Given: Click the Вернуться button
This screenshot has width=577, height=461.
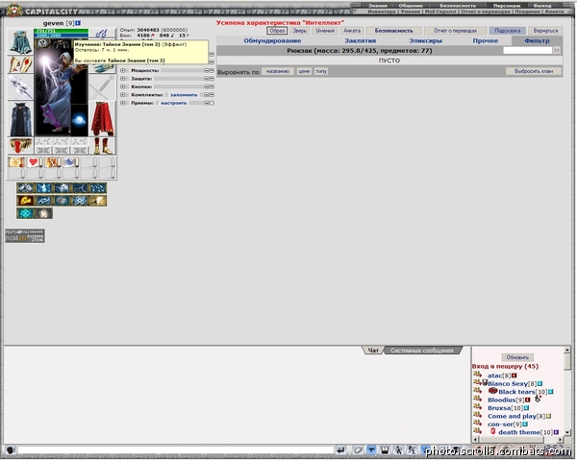Looking at the screenshot, I should [545, 31].
